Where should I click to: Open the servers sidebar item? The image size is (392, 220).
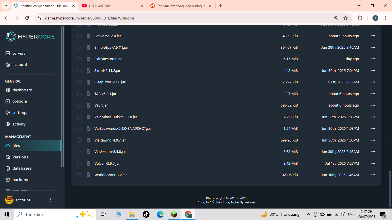pos(15,53)
